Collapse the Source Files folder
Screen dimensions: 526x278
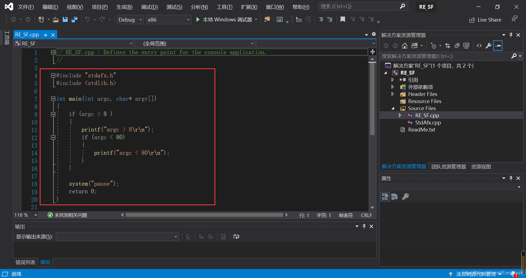(393, 108)
